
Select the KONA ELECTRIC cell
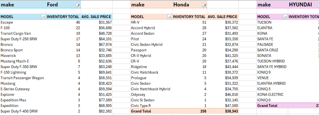(x=272, y=94)
